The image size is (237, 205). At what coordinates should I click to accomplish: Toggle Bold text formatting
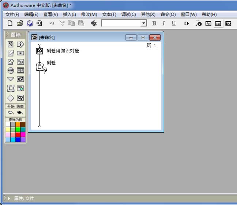click(x=154, y=23)
